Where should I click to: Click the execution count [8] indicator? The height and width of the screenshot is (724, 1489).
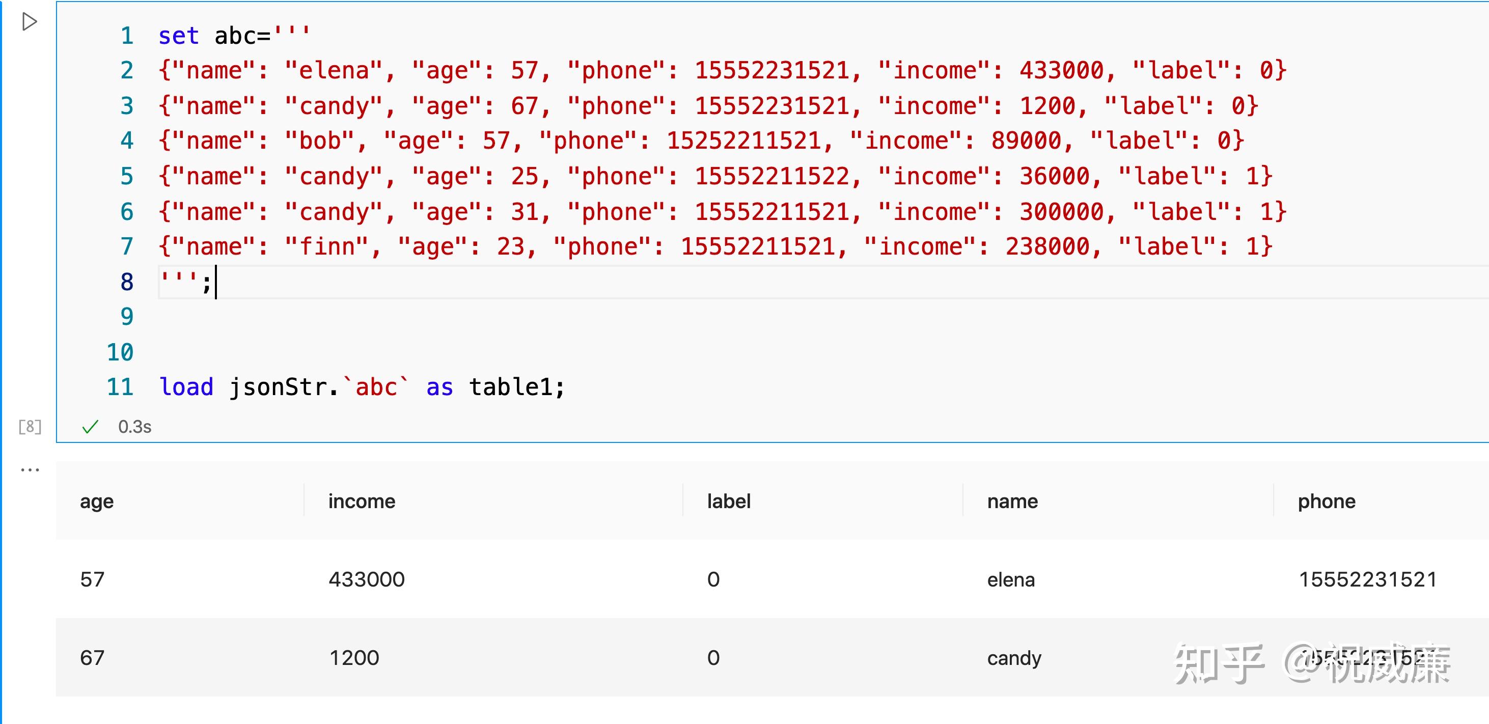pos(30,427)
